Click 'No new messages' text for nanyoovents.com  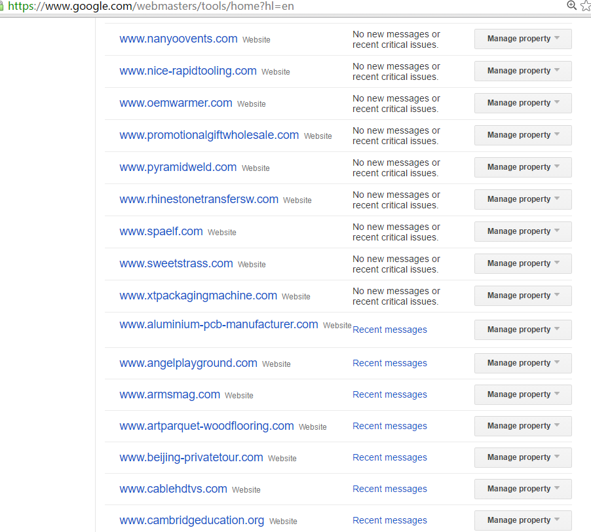[396, 39]
